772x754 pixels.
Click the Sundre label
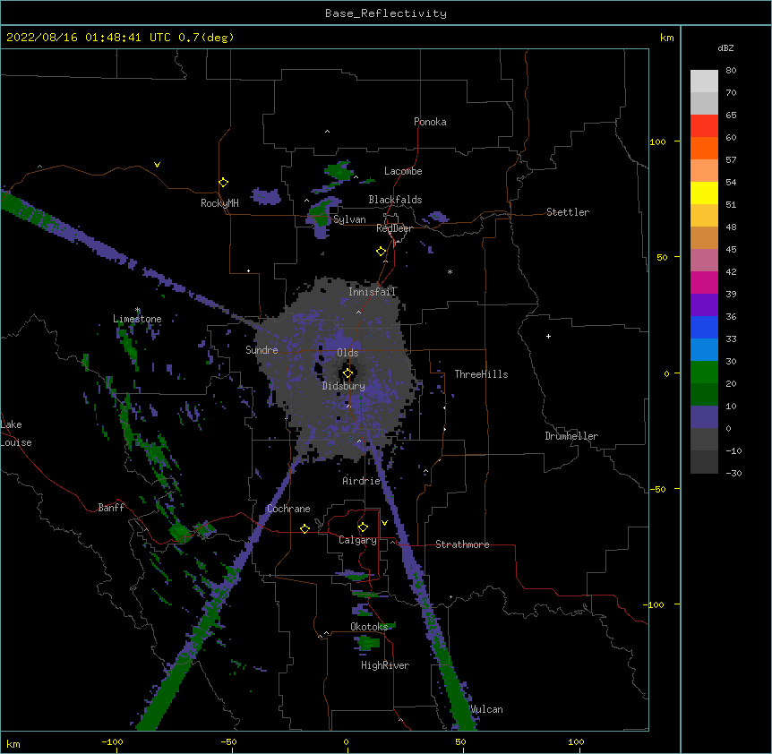tap(262, 350)
